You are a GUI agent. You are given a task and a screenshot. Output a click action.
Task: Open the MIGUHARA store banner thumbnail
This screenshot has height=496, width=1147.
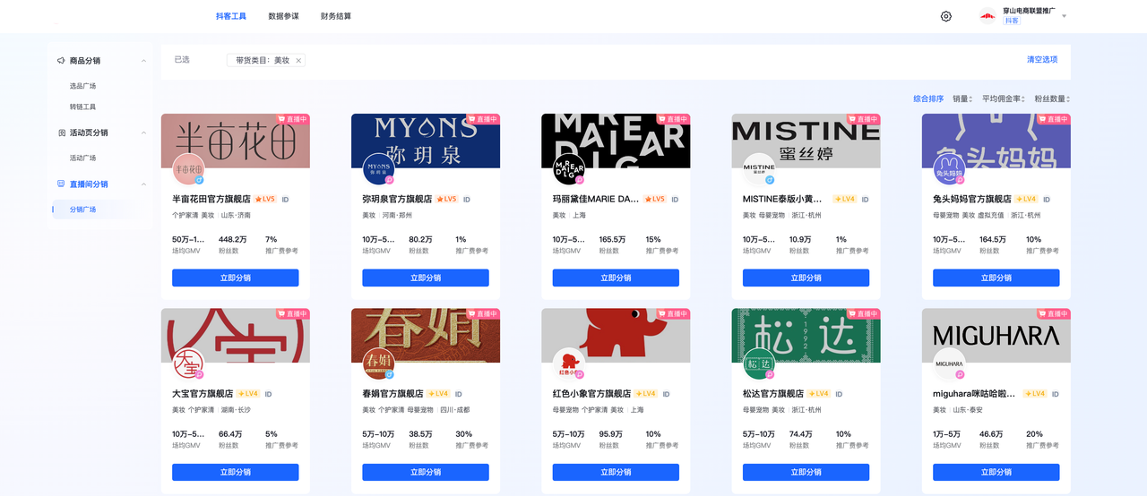pyautogui.click(x=996, y=334)
